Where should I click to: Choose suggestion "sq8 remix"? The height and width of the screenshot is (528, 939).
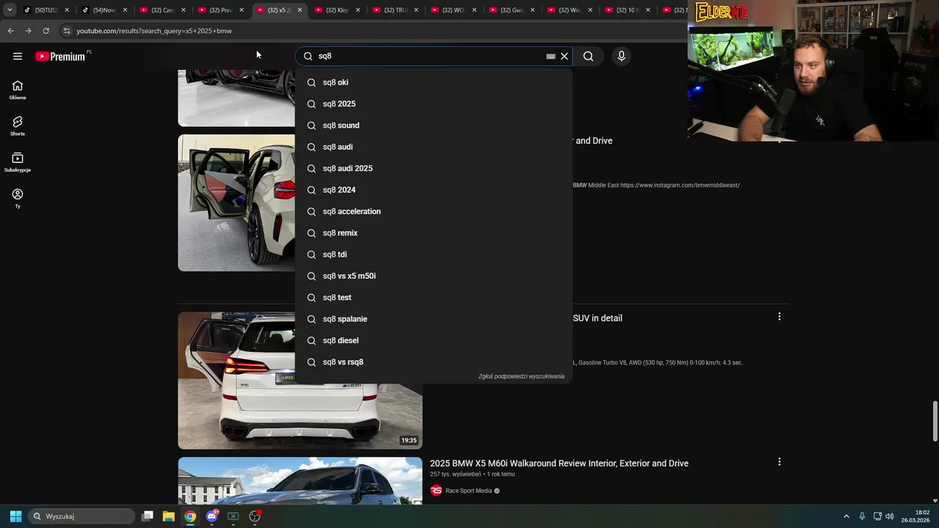point(434,233)
